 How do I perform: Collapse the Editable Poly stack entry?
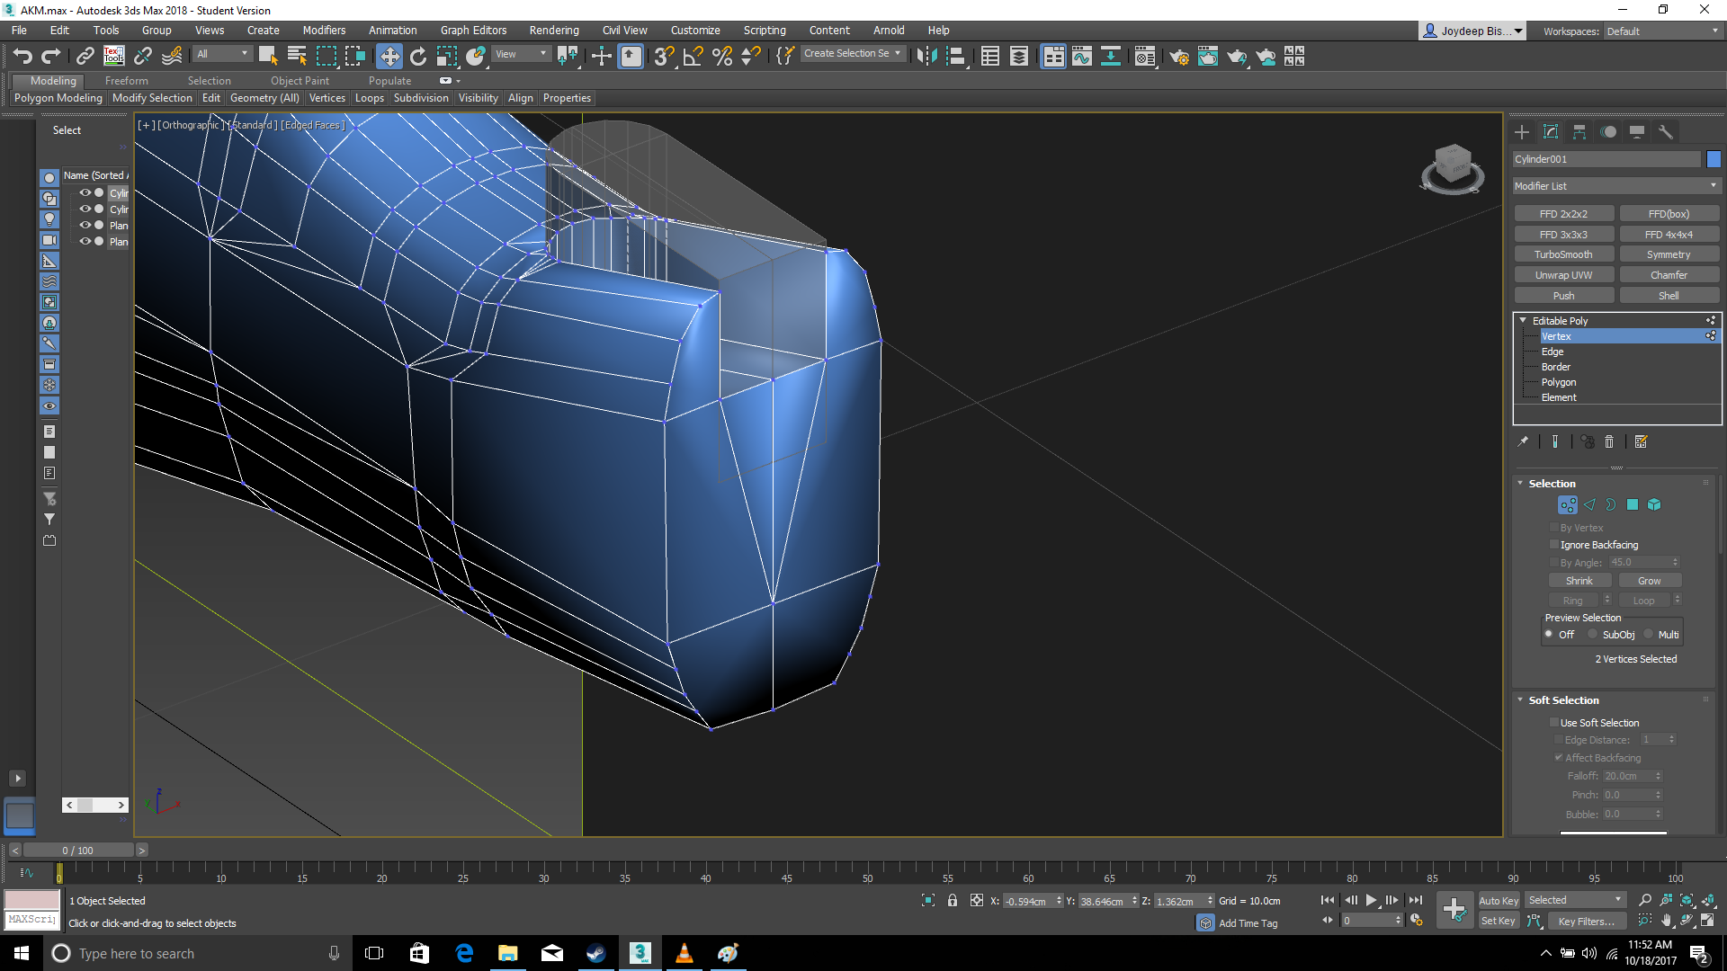tap(1522, 320)
